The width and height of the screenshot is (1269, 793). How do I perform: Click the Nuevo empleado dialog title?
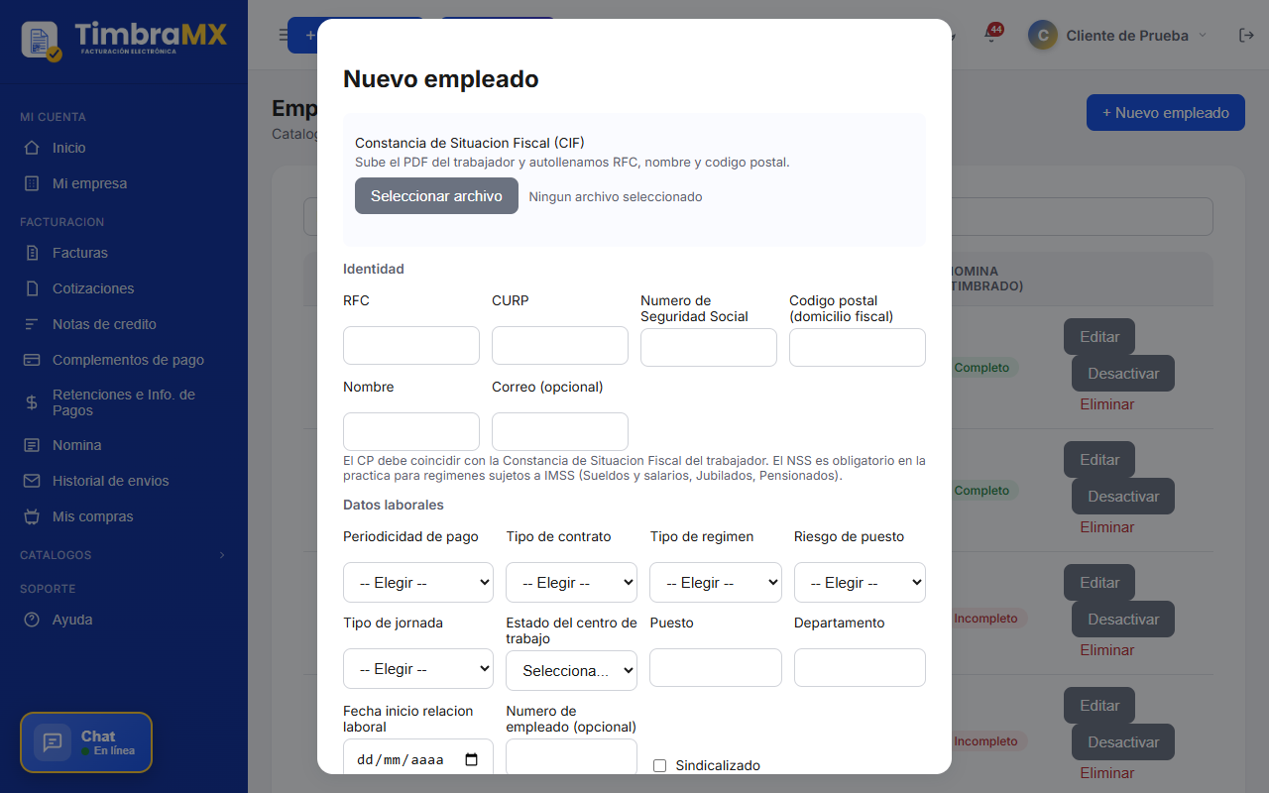[x=441, y=79]
